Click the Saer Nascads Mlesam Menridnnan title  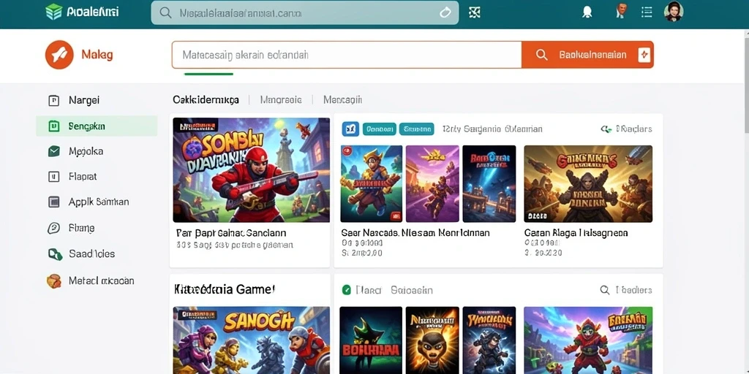(x=415, y=233)
